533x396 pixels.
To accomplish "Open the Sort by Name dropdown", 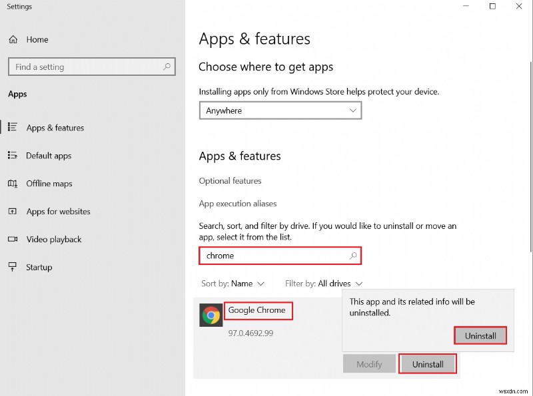I will (233, 284).
